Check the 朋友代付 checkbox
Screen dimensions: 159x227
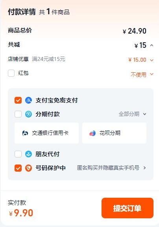18,154
